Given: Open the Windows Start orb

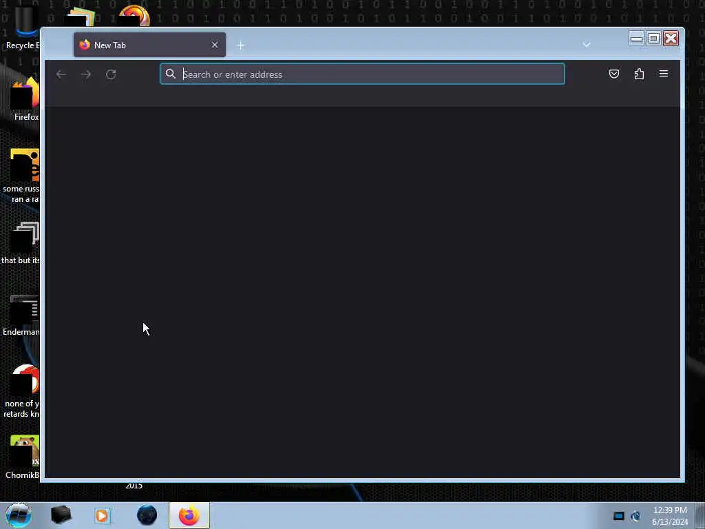Looking at the screenshot, I should click(19, 515).
